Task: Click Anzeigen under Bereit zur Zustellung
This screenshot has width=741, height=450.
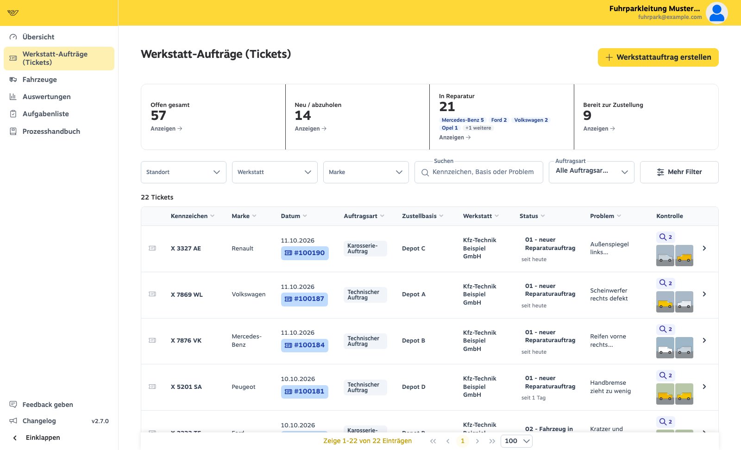Action: (x=599, y=129)
